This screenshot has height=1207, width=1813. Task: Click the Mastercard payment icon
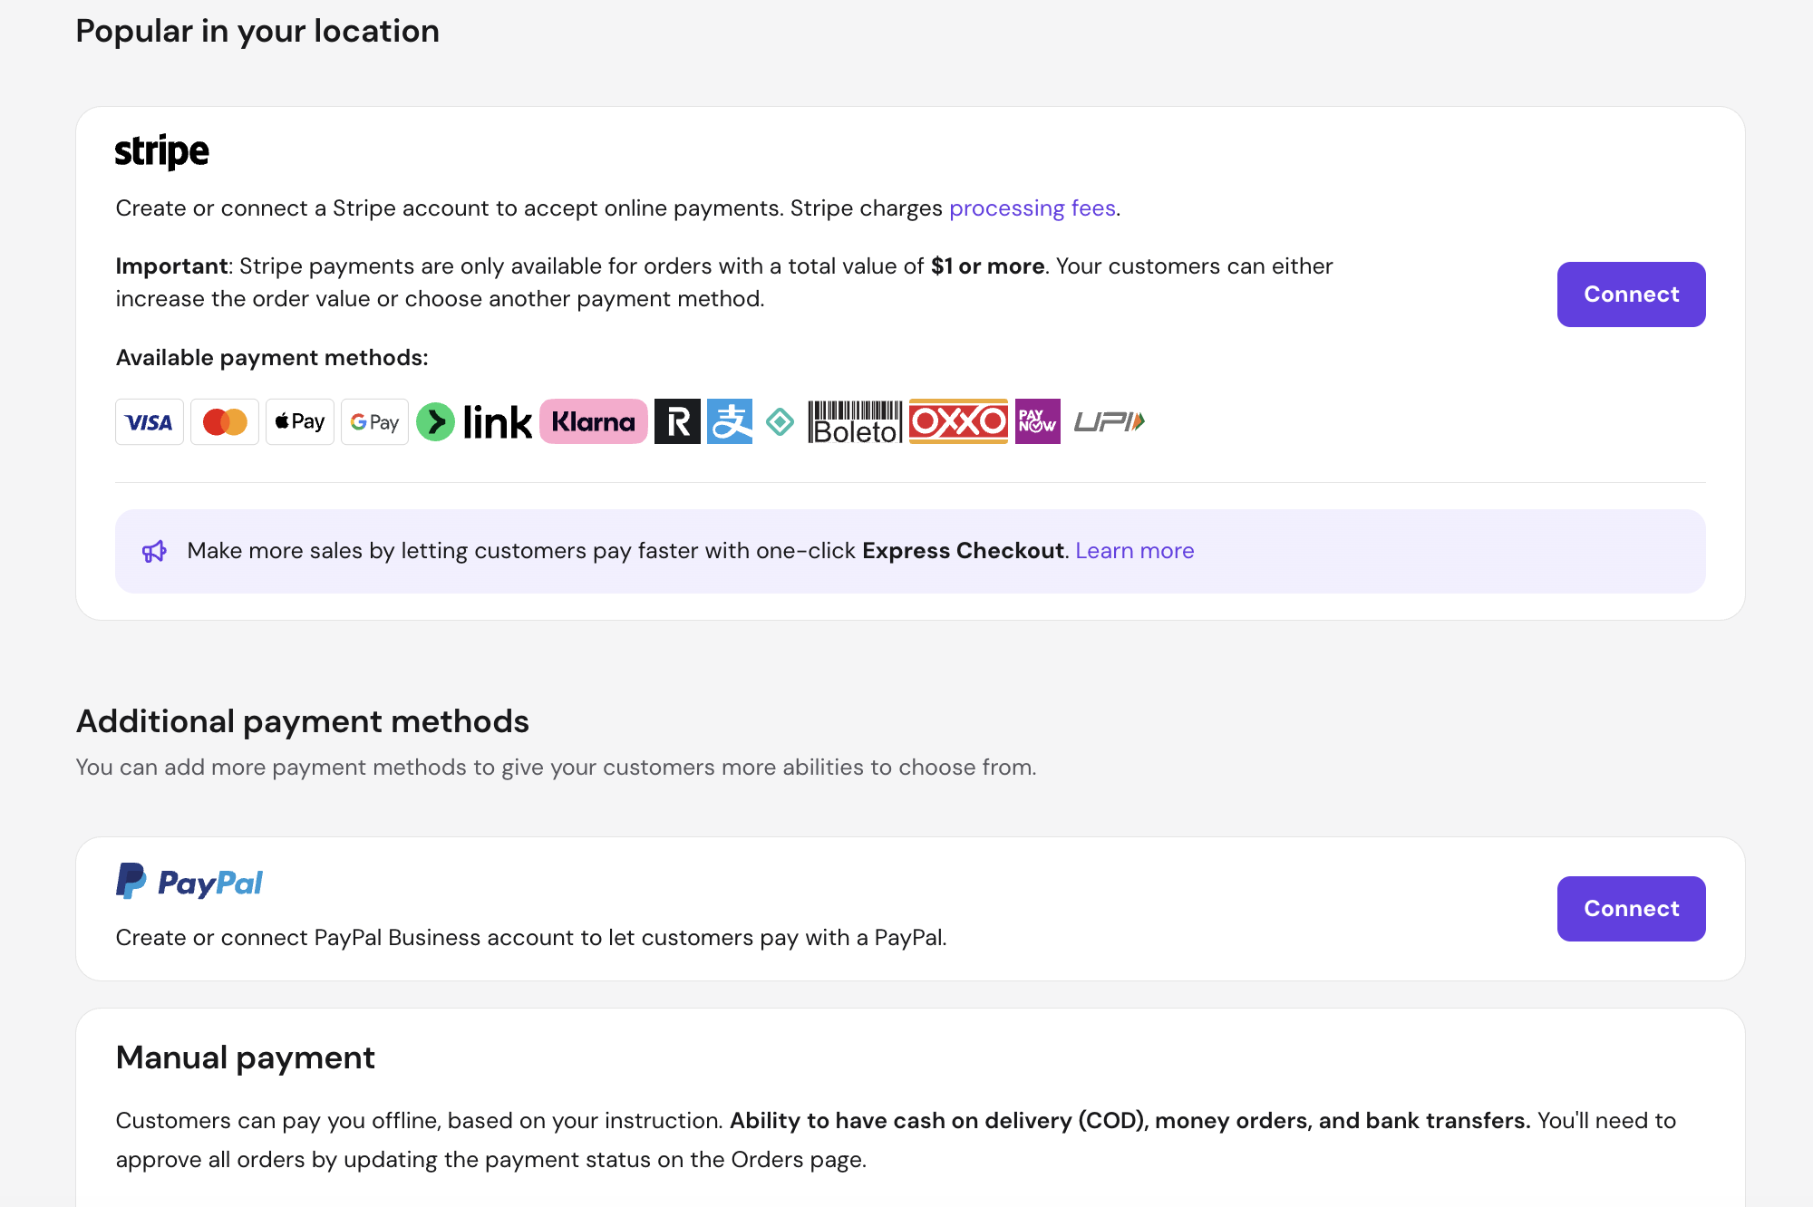pyautogui.click(x=225, y=422)
